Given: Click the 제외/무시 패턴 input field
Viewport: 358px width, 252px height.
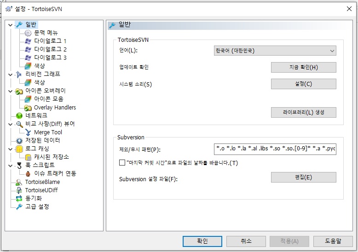Looking at the screenshot, I should 275,149.
